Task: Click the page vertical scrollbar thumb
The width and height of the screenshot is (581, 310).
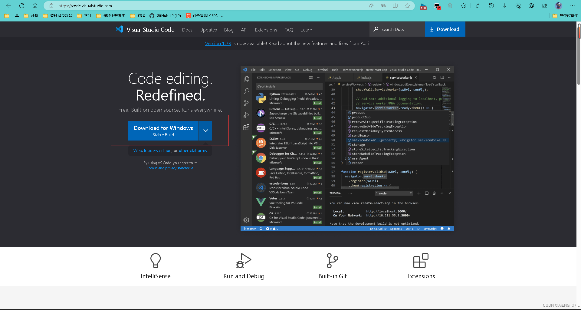Action: tap(579, 54)
